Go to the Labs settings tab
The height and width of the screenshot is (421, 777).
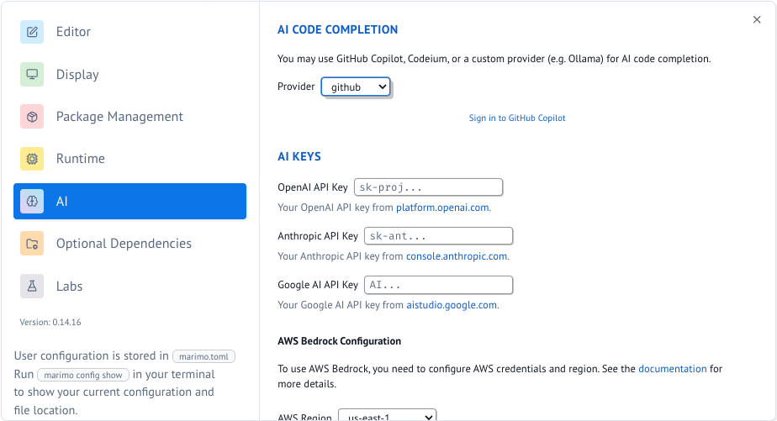point(69,287)
